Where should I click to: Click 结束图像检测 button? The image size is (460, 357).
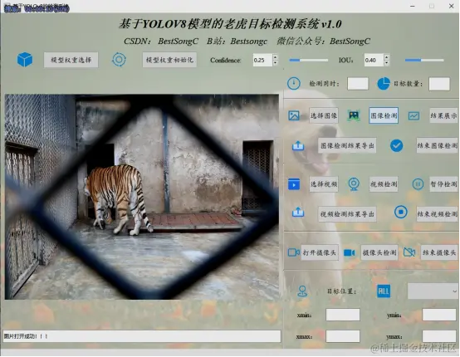437,145
